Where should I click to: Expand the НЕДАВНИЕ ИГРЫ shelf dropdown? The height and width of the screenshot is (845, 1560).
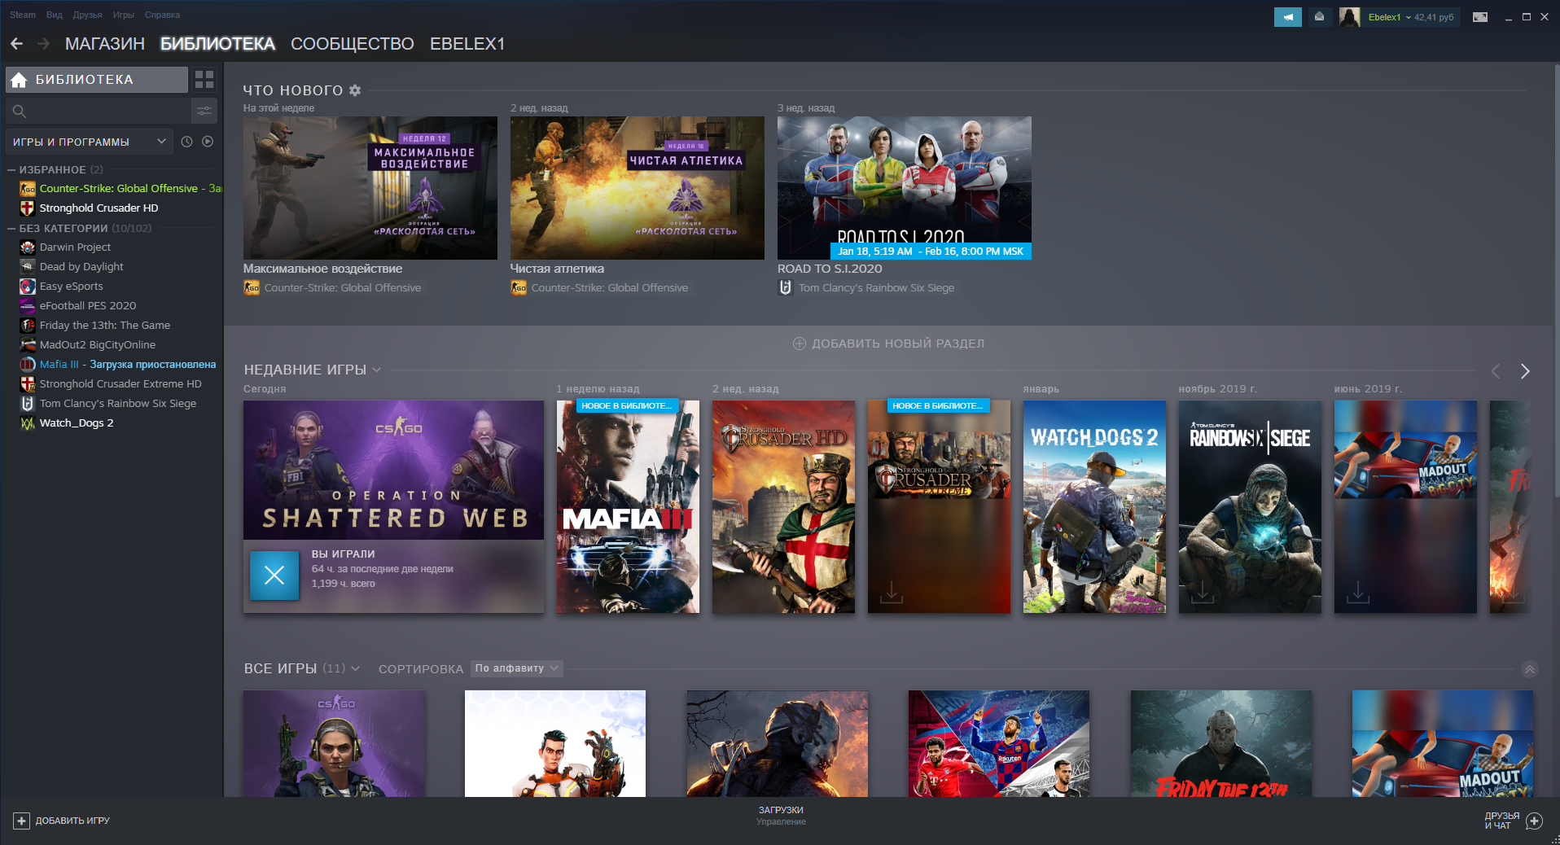click(x=377, y=370)
